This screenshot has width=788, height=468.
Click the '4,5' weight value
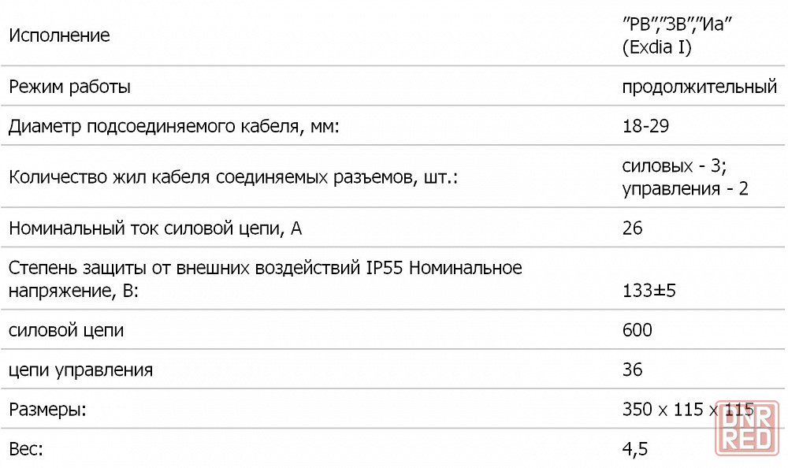(x=635, y=449)
